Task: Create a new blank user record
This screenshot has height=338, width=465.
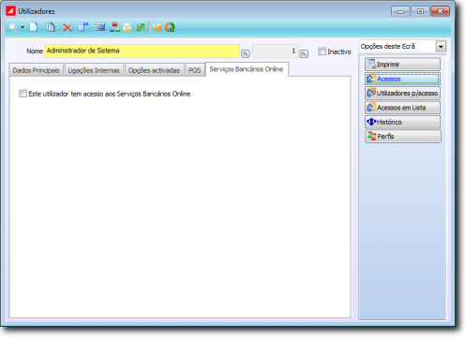Action: (x=34, y=27)
